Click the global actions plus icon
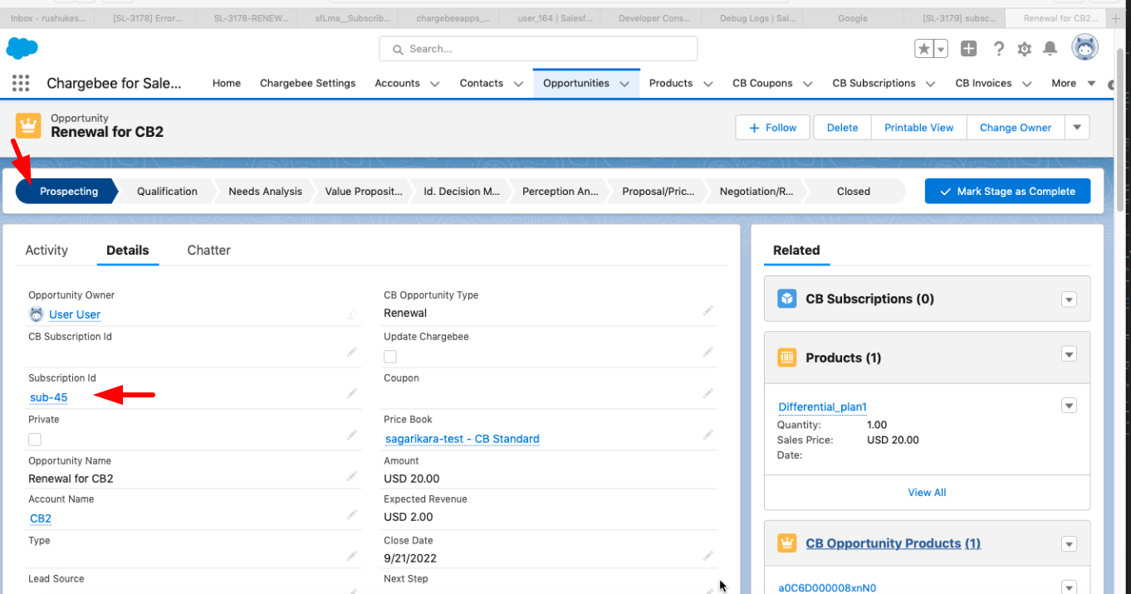 point(968,49)
